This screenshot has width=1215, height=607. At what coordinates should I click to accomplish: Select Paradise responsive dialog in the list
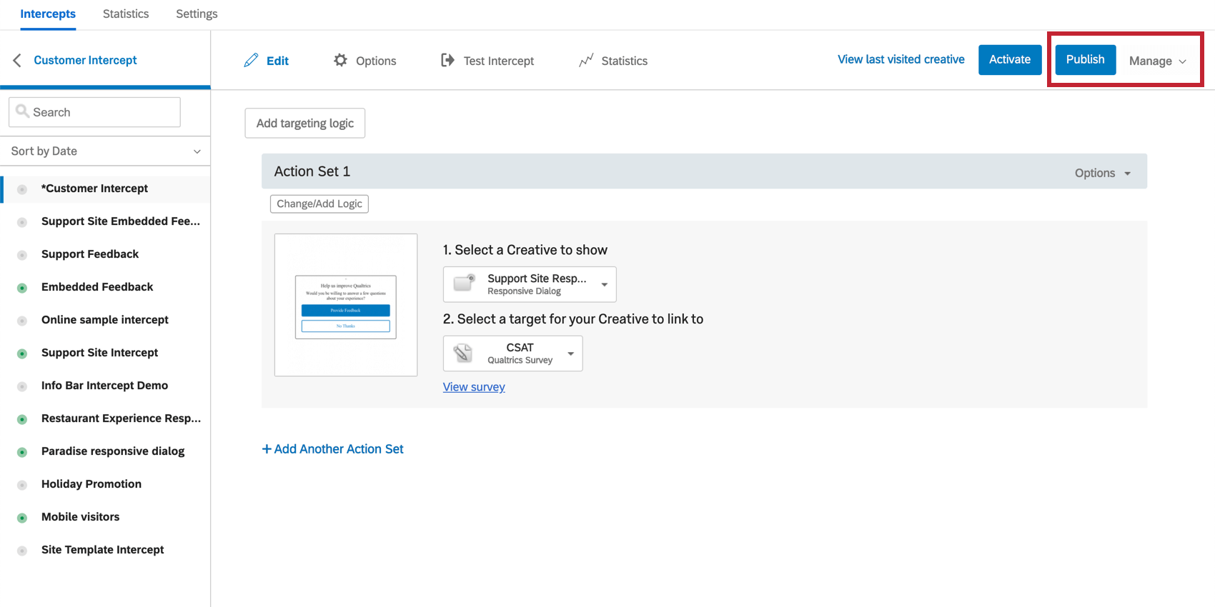click(x=113, y=451)
